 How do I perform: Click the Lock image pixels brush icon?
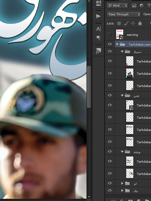pyautogui.click(x=126, y=23)
